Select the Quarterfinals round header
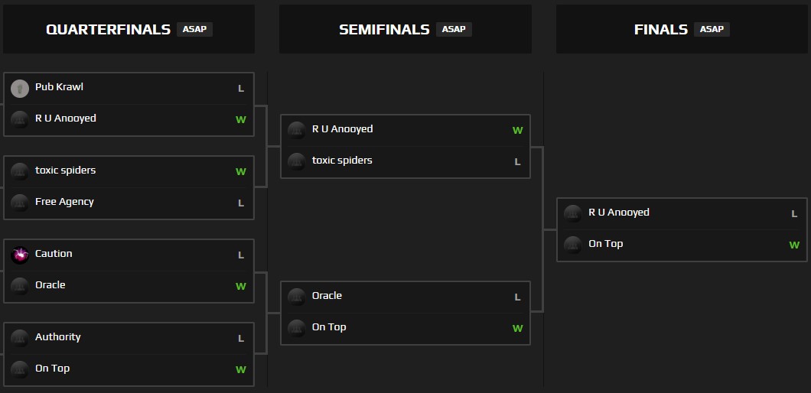Screen dimensions: 811x393 point(108,30)
